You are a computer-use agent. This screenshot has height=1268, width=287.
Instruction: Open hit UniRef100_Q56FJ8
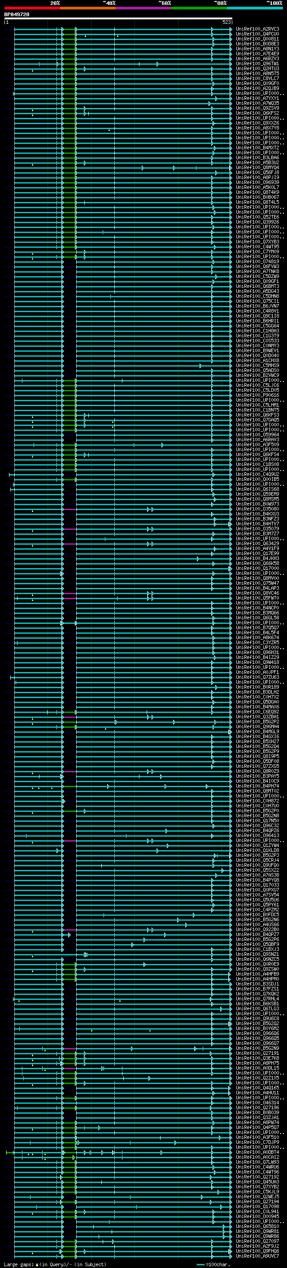(257, 172)
